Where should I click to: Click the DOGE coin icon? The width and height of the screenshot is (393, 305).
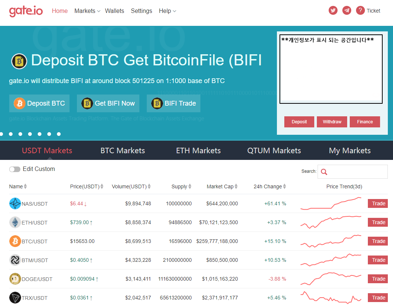pyautogui.click(x=15, y=279)
